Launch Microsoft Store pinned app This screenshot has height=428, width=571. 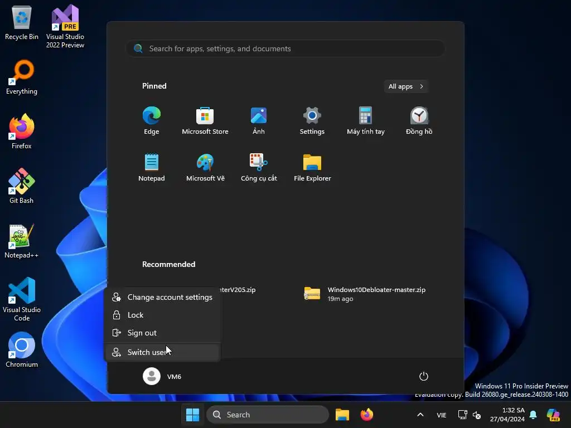pos(205,120)
